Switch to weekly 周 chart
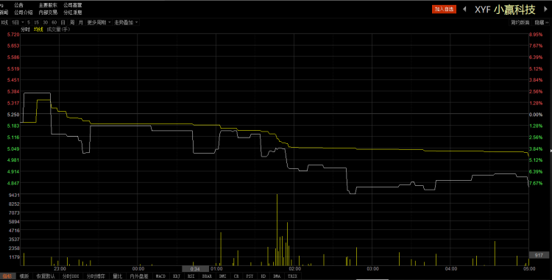The width and height of the screenshot is (552, 280). [72, 23]
